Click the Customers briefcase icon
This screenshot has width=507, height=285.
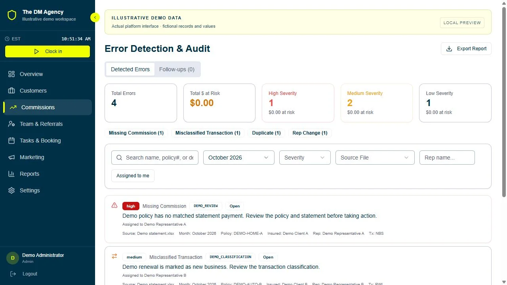[x=11, y=91]
